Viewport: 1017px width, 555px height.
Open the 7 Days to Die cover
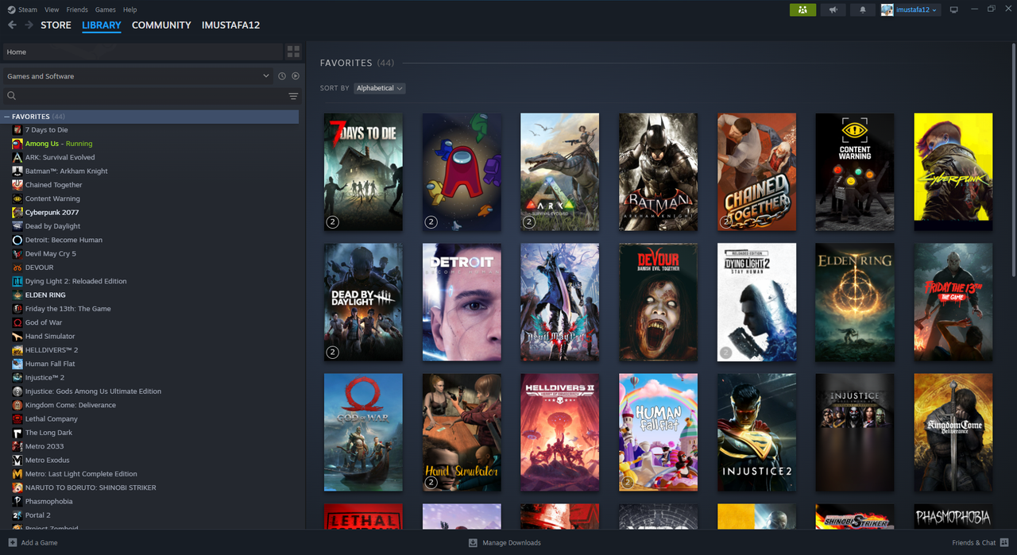pos(363,172)
